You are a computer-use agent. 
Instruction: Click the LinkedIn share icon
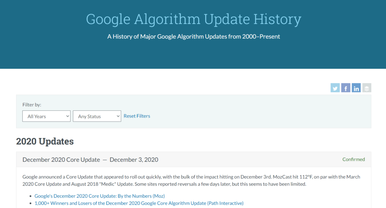coord(356,88)
